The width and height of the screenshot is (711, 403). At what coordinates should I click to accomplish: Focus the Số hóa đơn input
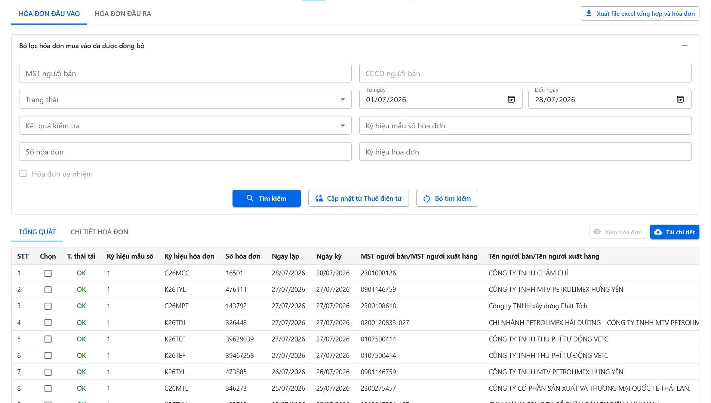coord(185,151)
